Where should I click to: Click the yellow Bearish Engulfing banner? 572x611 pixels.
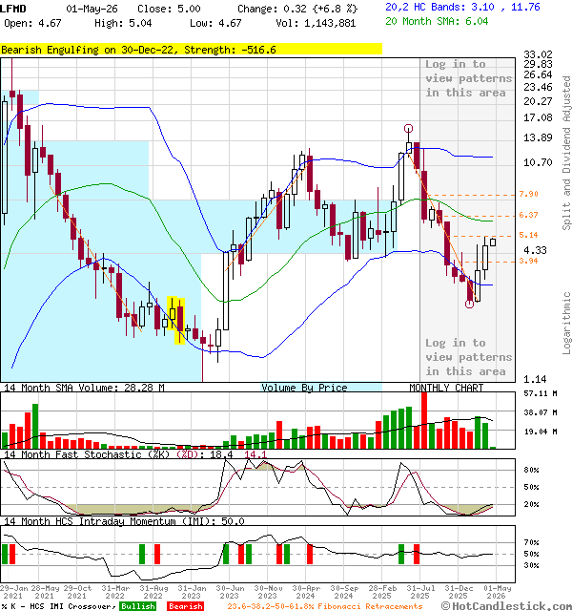coord(191,50)
